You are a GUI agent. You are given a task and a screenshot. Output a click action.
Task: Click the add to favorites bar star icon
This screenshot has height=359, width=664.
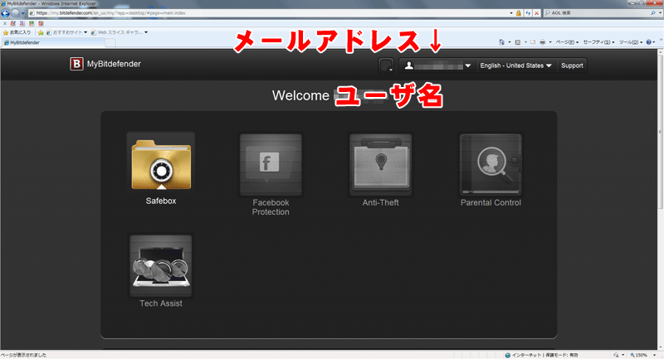tap(41, 32)
